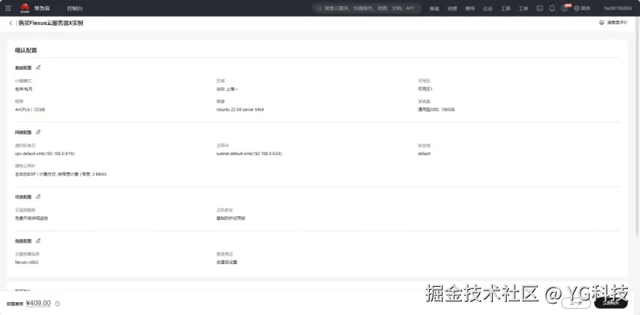
Task: Focus the top search box
Action: [367, 8]
